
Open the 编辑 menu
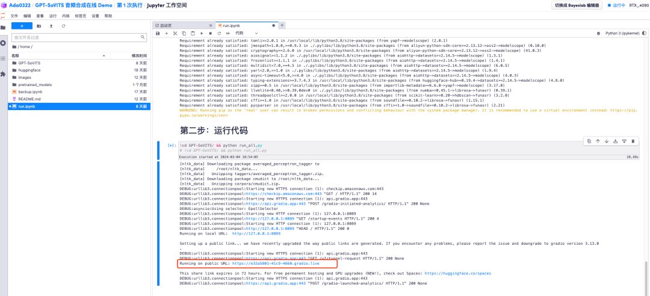pyautogui.click(x=27, y=16)
